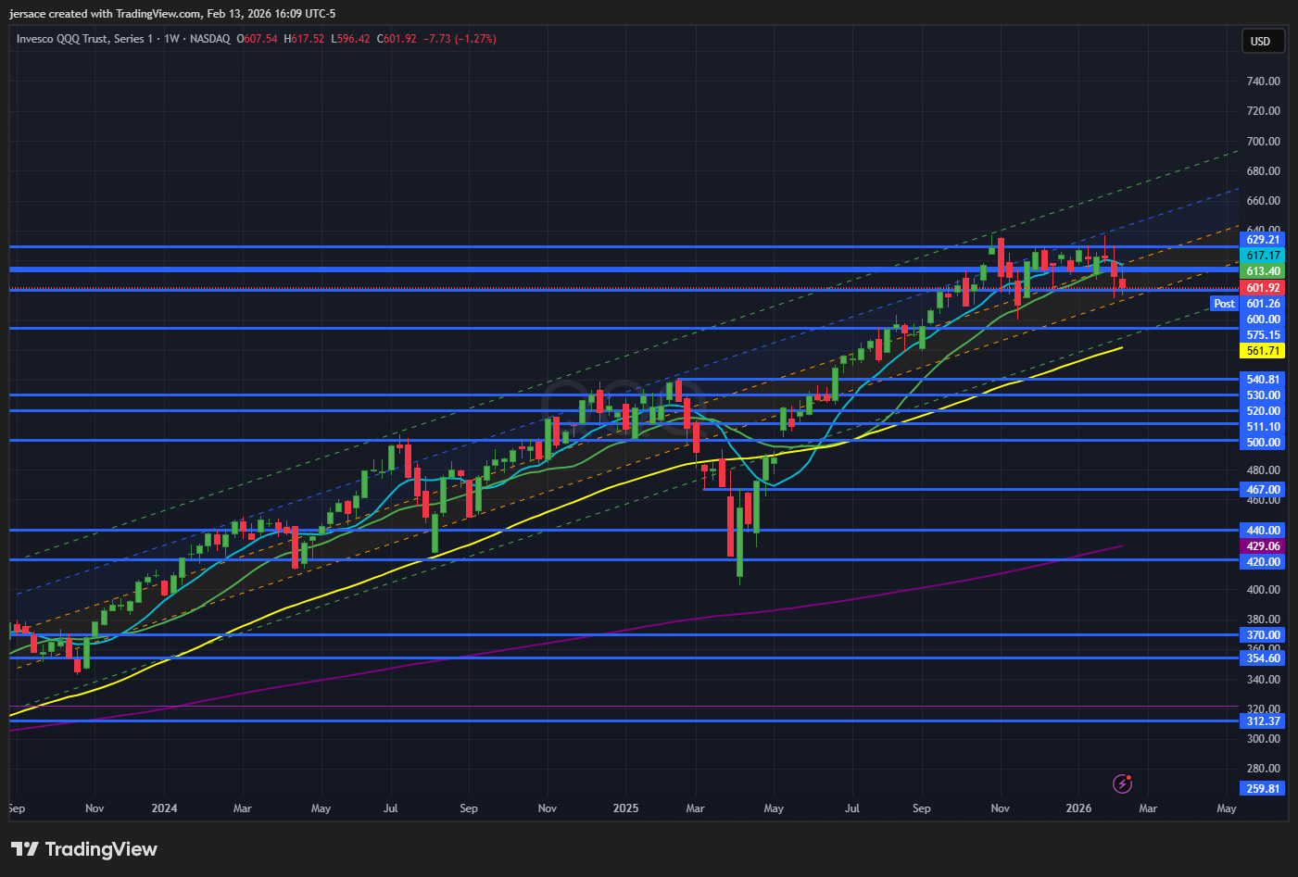This screenshot has width=1298, height=877.
Task: Select the yellow 561.71 moving average label
Action: [1263, 351]
